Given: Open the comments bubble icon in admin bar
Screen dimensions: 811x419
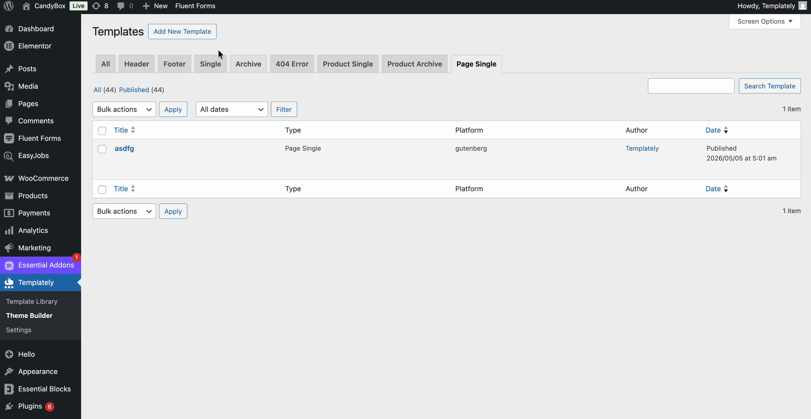Looking at the screenshot, I should click(x=121, y=6).
